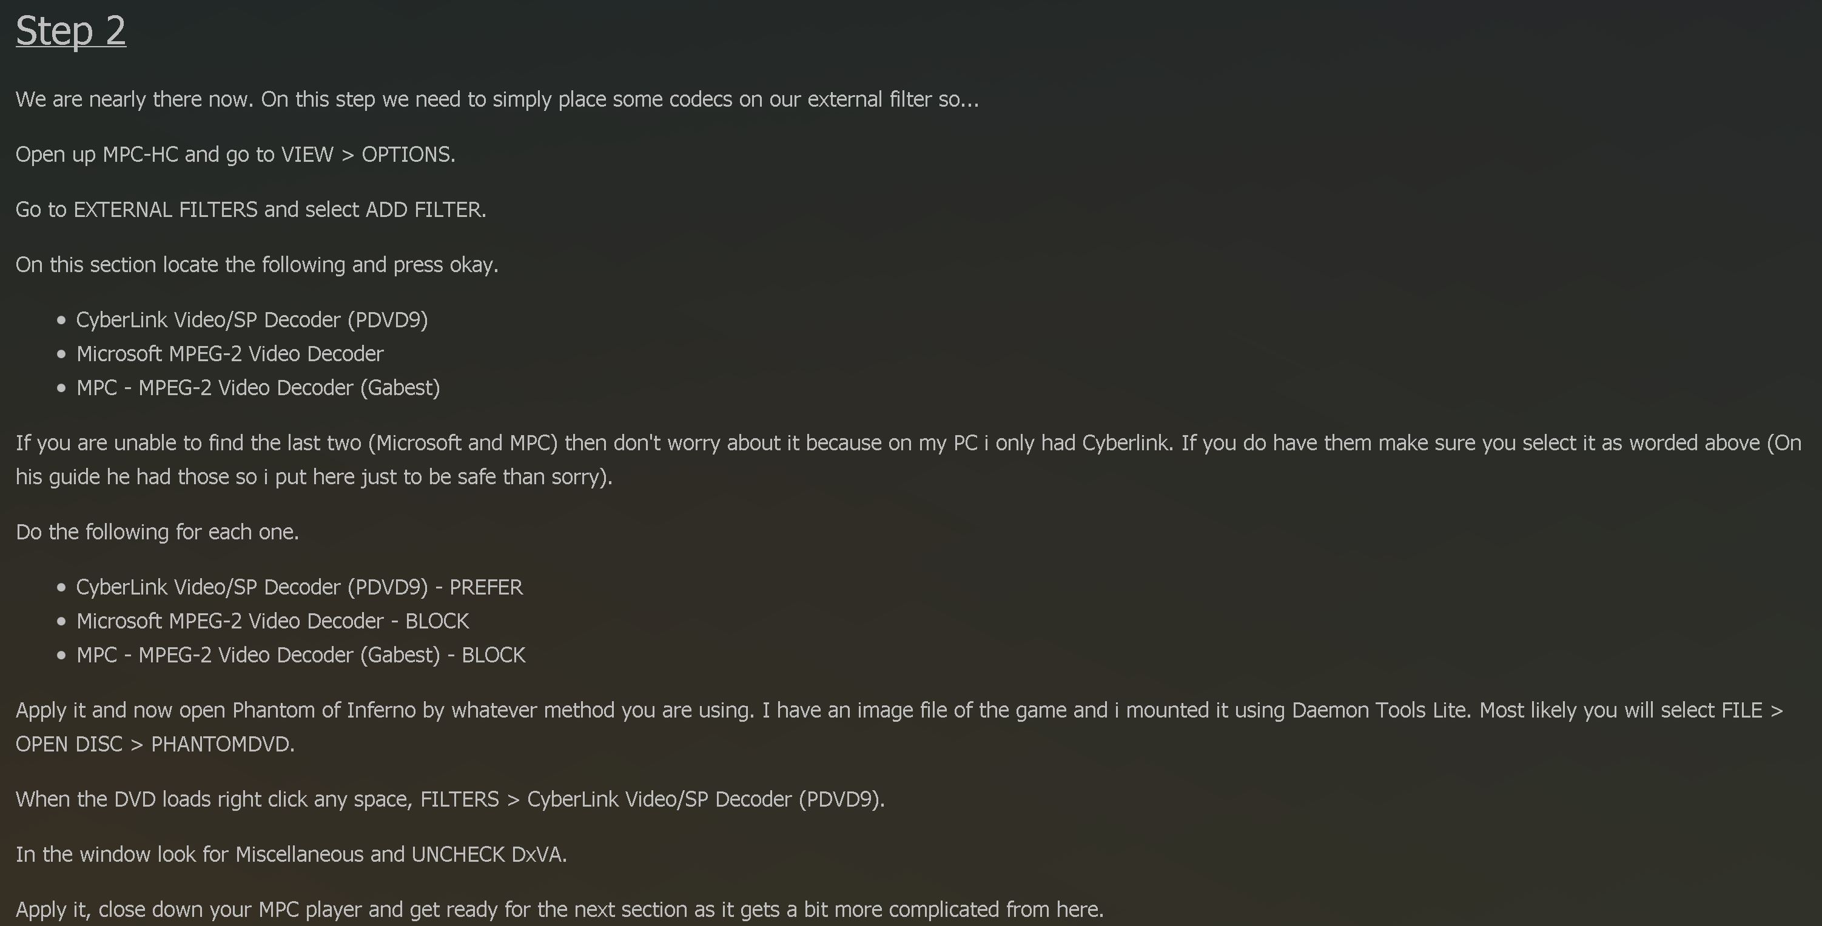Image resolution: width=1822 pixels, height=926 pixels.
Task: Click first-list bullet "Microsoft MPEG-2 Video Decoder"
Action: (230, 353)
